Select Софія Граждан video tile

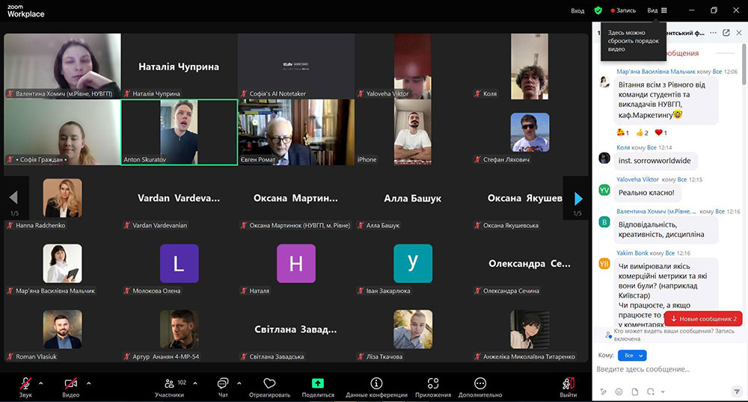click(x=63, y=132)
